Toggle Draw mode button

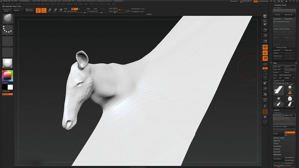point(44,10)
